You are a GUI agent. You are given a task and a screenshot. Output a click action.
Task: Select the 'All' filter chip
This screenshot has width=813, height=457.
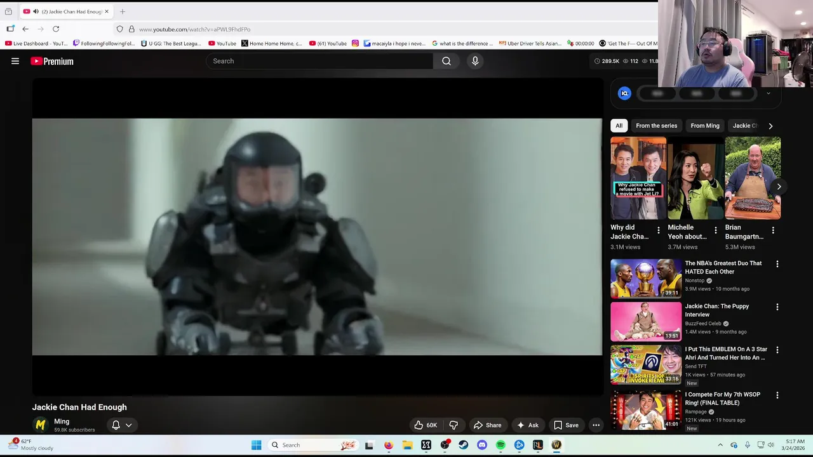tap(619, 126)
